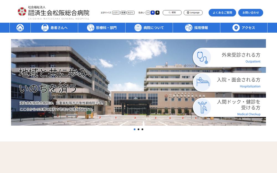Click the home icon in navigation bar

tap(20, 28)
